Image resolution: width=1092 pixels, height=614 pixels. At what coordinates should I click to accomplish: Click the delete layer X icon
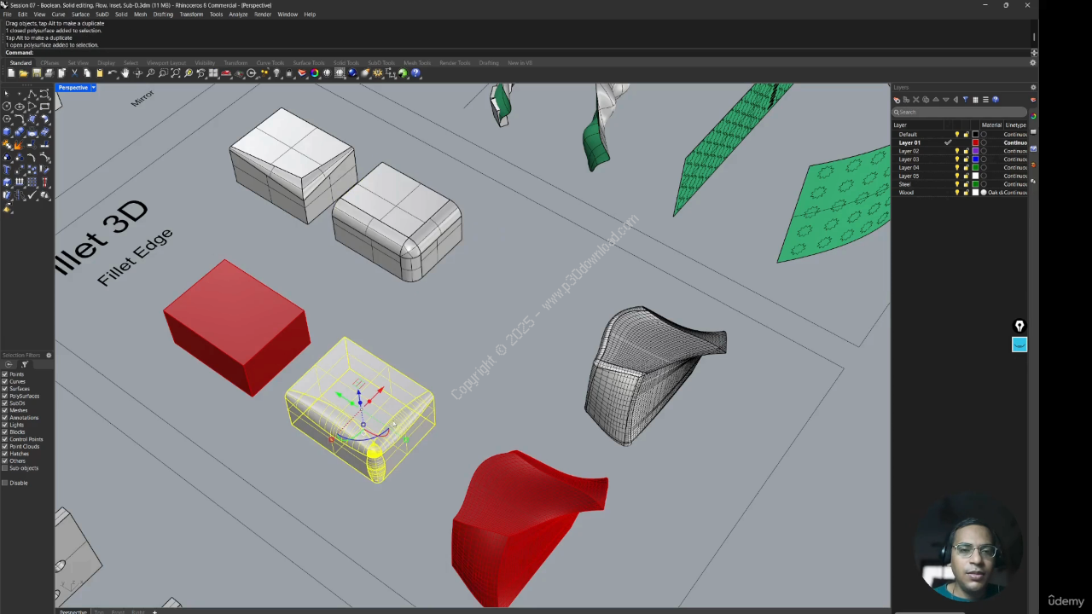915,100
